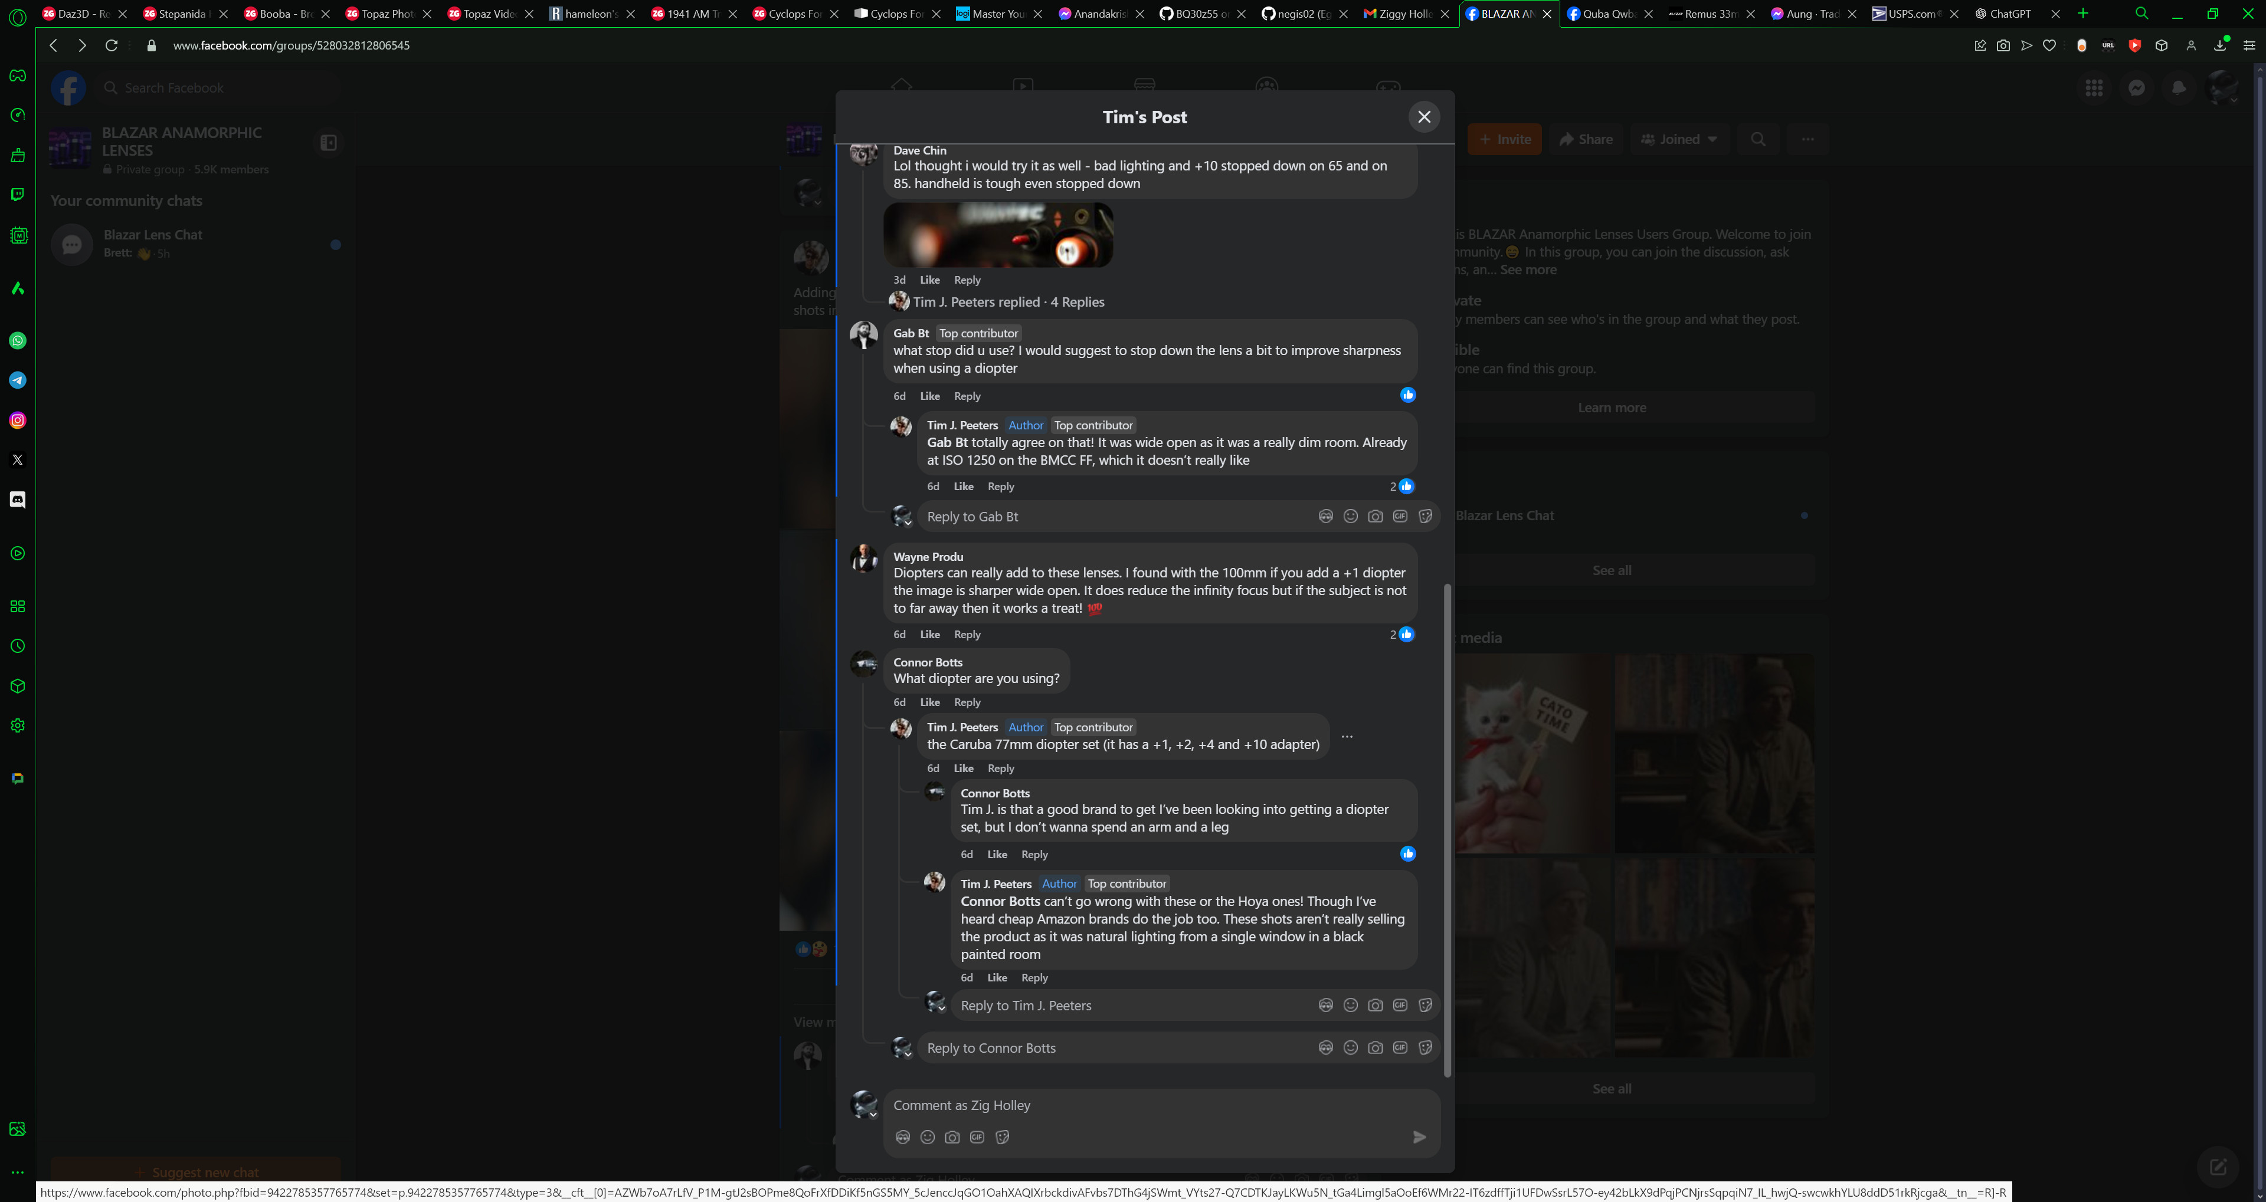The height and width of the screenshot is (1202, 2266).
Task: Open browser downloads
Action: click(x=2220, y=46)
